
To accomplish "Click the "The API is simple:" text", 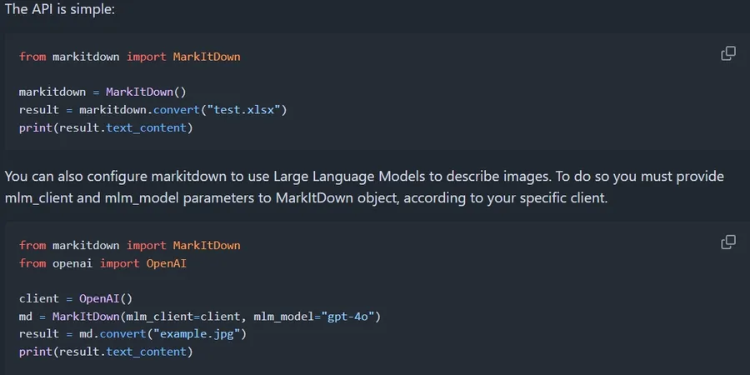I will click(x=60, y=9).
